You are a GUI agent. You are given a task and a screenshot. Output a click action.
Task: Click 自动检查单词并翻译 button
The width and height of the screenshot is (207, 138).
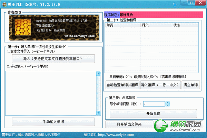pos(122,85)
